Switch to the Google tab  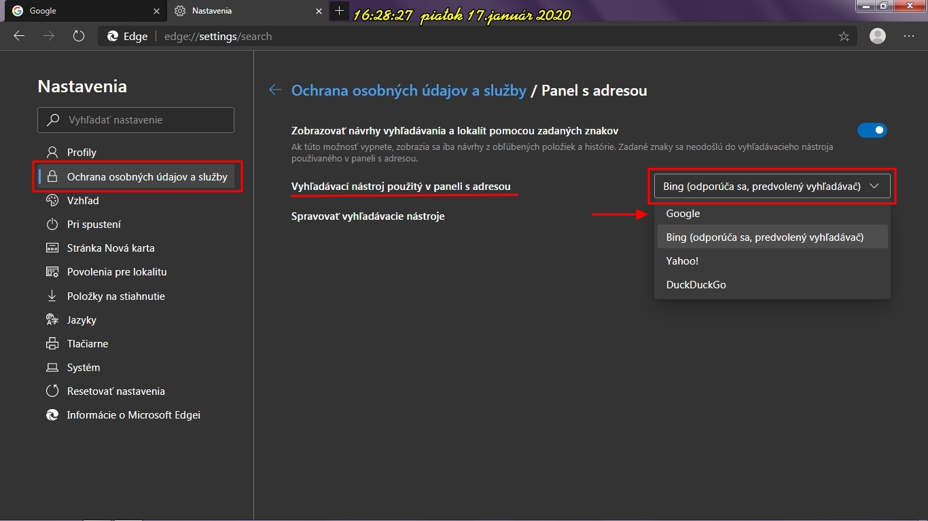(87, 11)
